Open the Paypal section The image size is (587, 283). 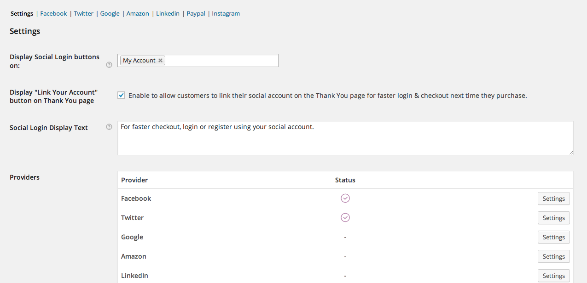pos(196,14)
